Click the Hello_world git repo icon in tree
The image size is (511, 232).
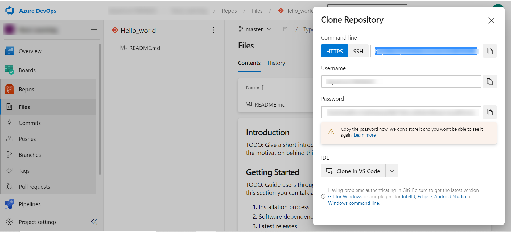pos(115,30)
